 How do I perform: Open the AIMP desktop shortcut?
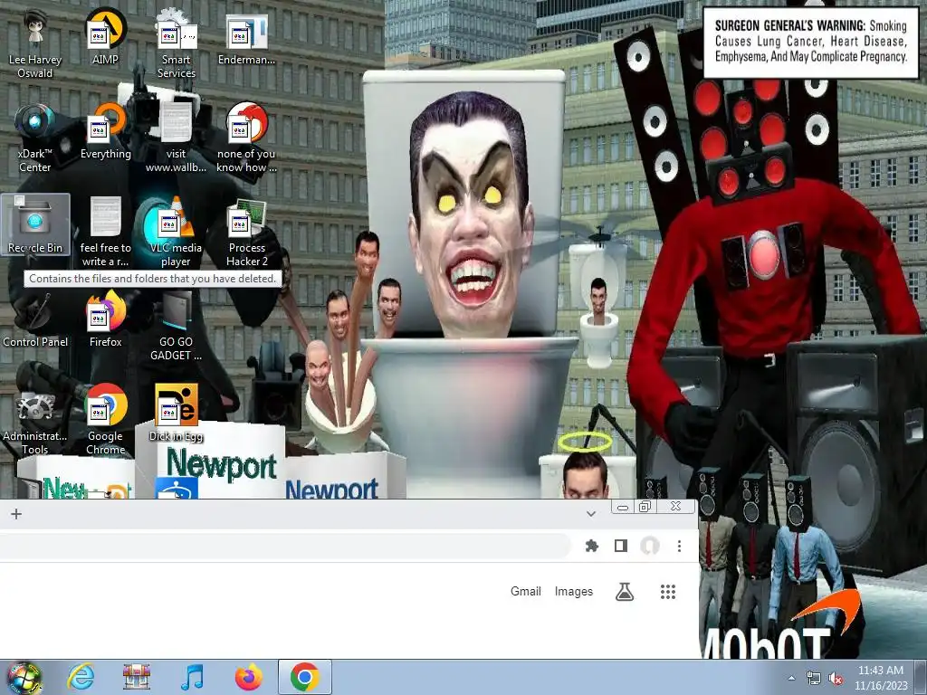pos(105,38)
